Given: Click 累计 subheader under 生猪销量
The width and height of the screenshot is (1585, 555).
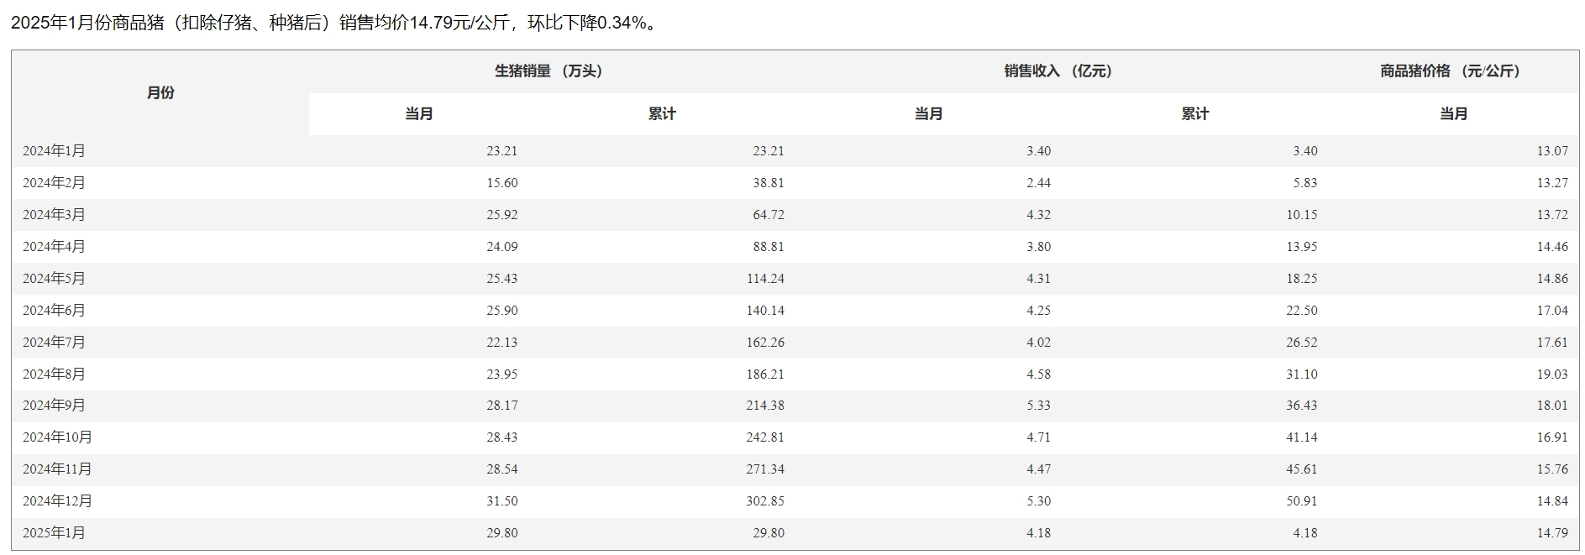Looking at the screenshot, I should point(662,114).
